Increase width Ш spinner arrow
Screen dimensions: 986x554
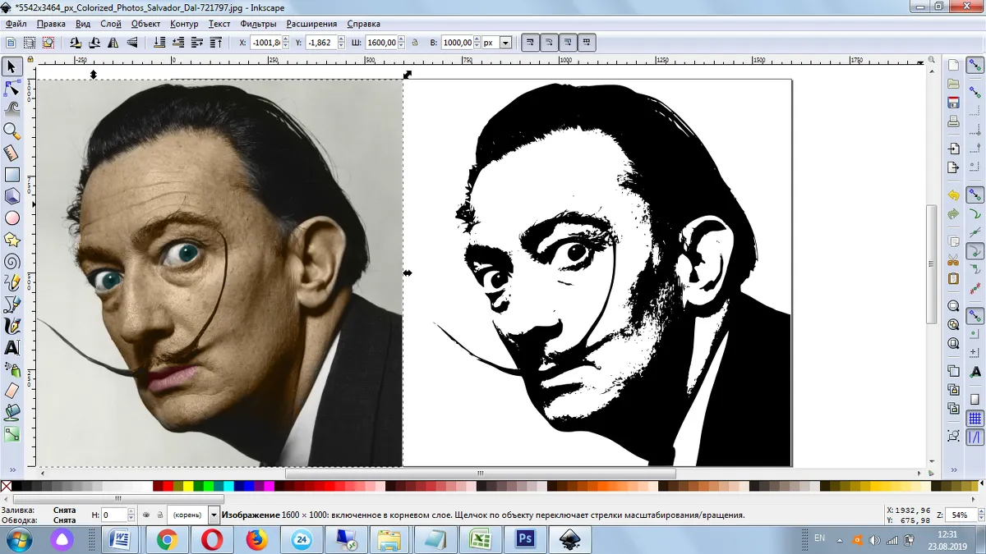[403, 39]
